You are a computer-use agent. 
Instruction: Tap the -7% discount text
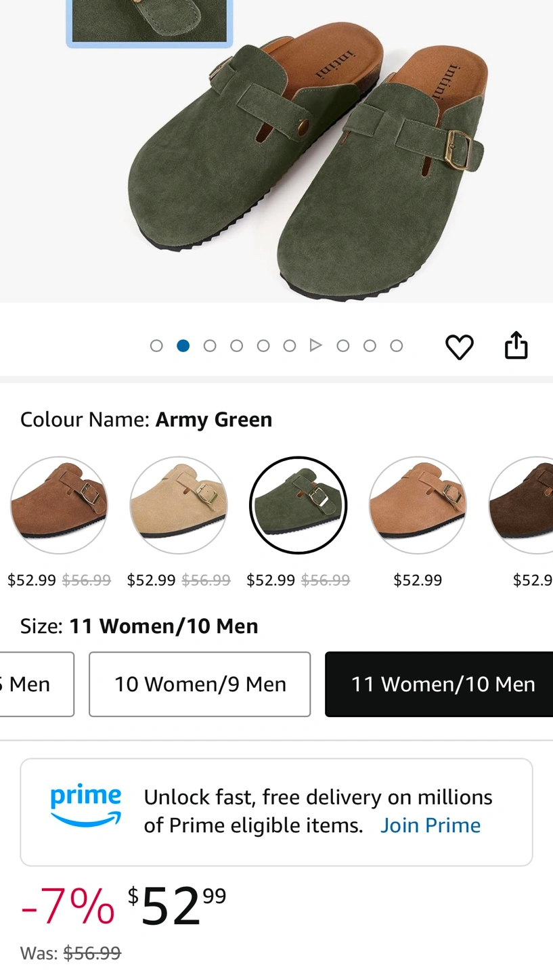pyautogui.click(x=68, y=907)
